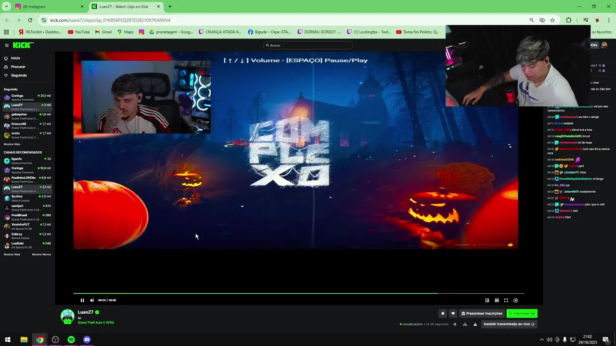Report the clip via warning triangle icon
The height and width of the screenshot is (346, 616).
tap(475, 324)
